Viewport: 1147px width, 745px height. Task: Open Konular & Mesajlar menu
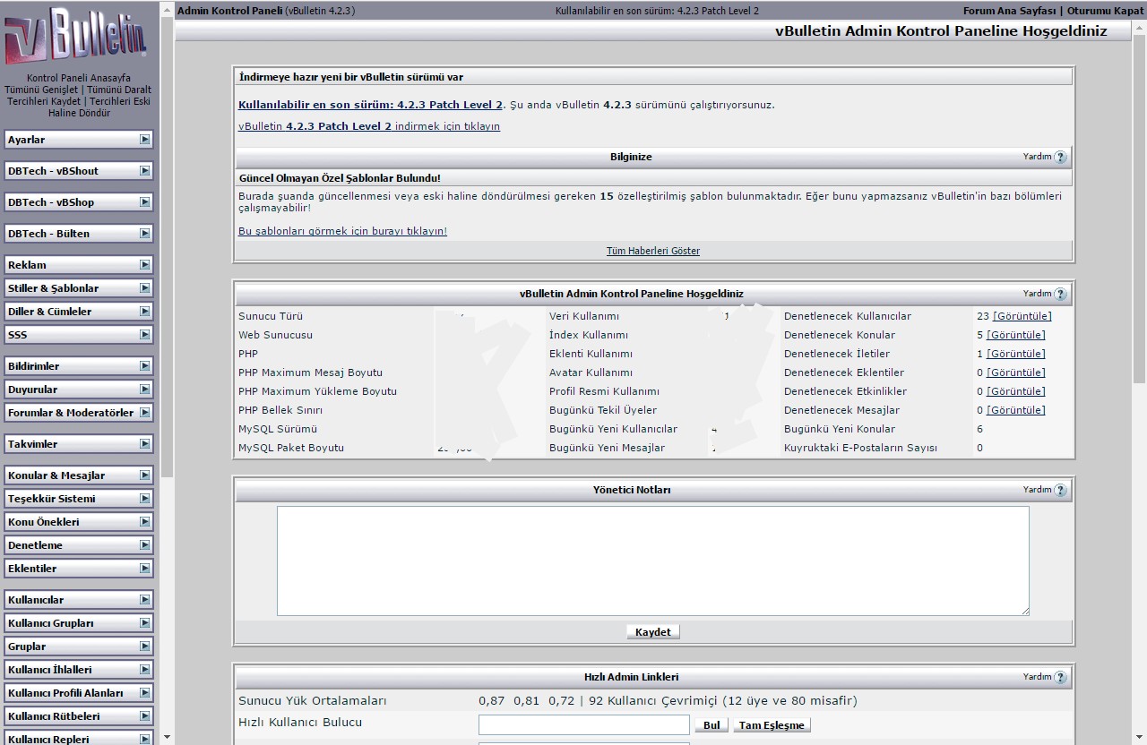[79, 475]
